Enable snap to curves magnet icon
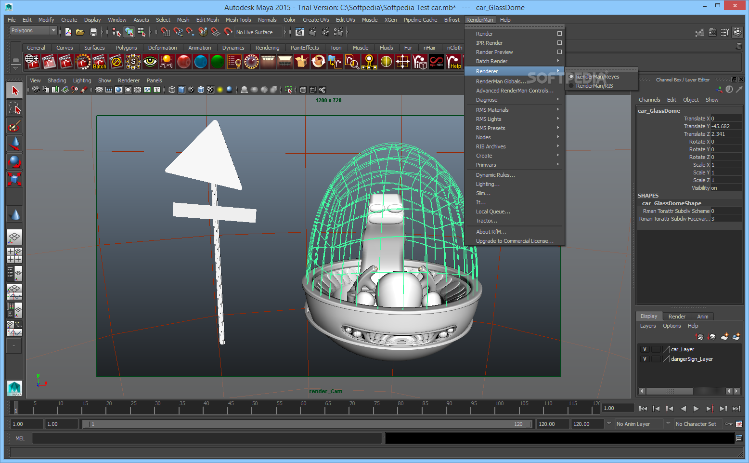 178,32
